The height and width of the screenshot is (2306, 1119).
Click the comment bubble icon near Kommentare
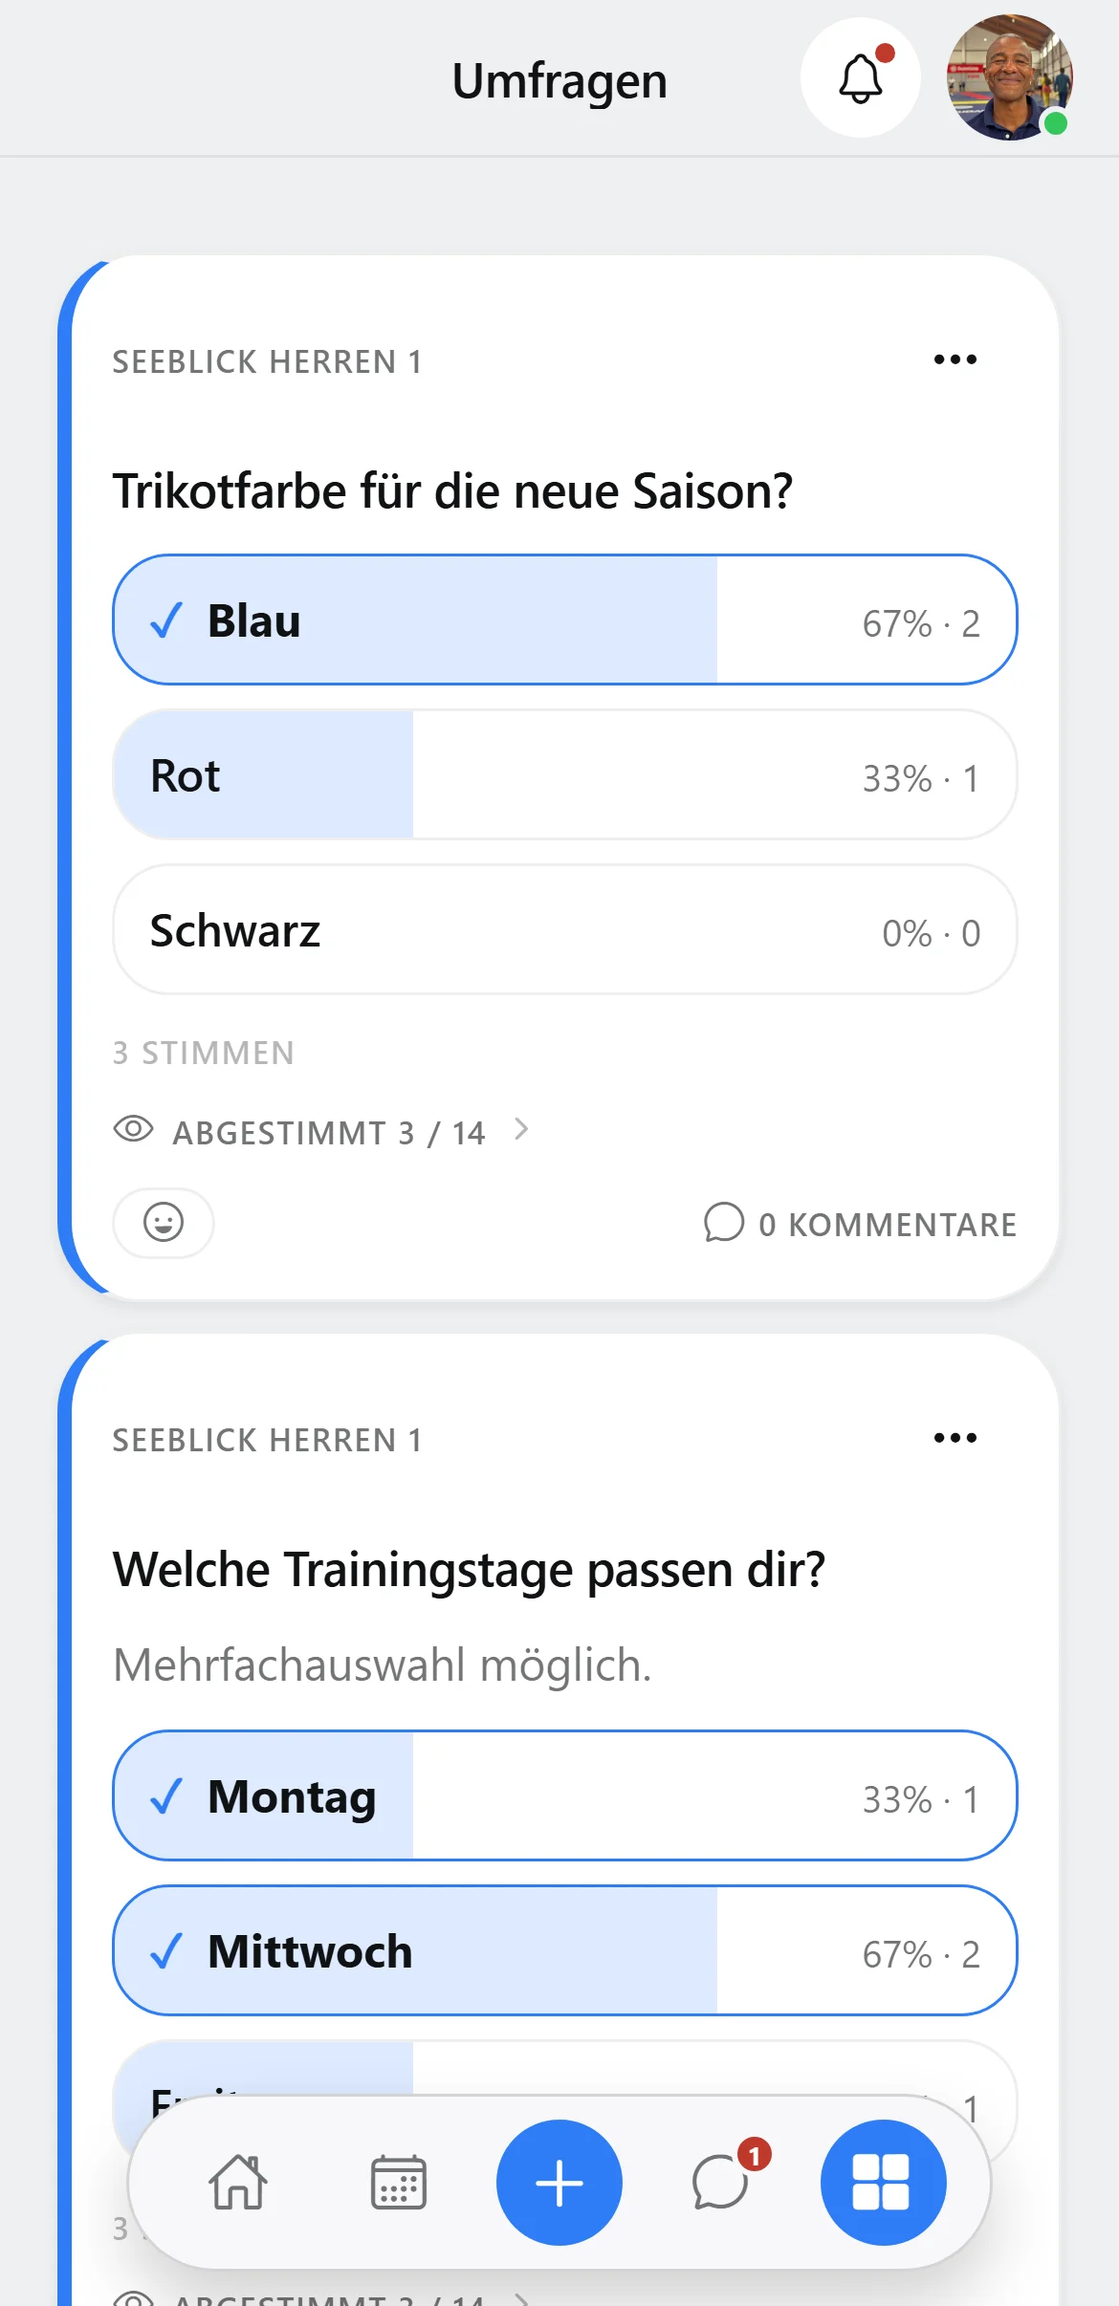pyautogui.click(x=724, y=1222)
